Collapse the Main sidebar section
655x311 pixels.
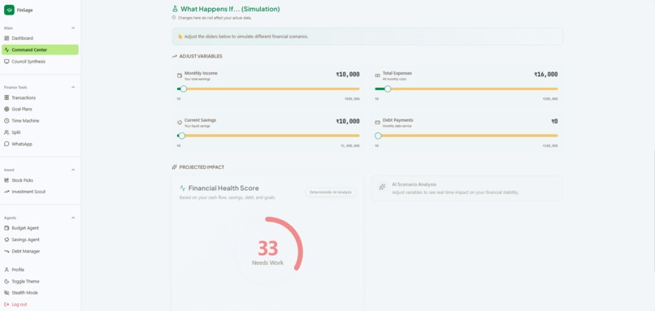[73, 28]
